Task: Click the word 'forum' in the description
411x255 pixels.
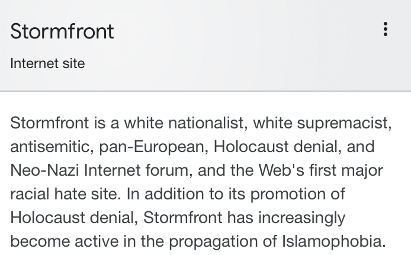Action: [169, 170]
